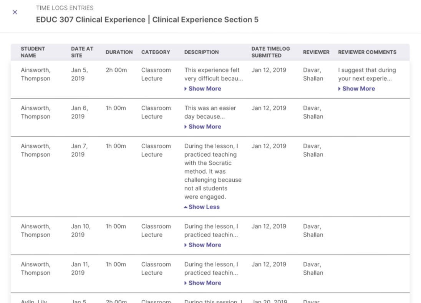
Task: Click the Reviewer Comments column header
Action: point(367,52)
